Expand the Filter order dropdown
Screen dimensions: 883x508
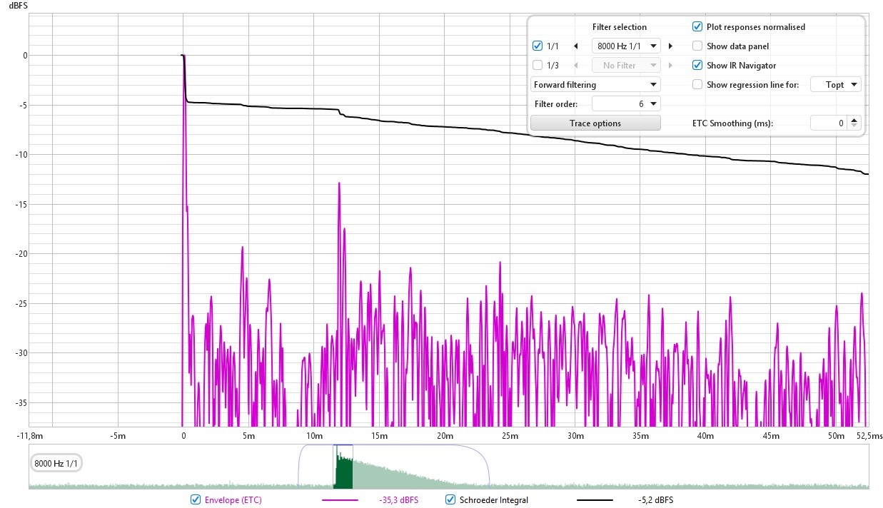click(x=626, y=104)
